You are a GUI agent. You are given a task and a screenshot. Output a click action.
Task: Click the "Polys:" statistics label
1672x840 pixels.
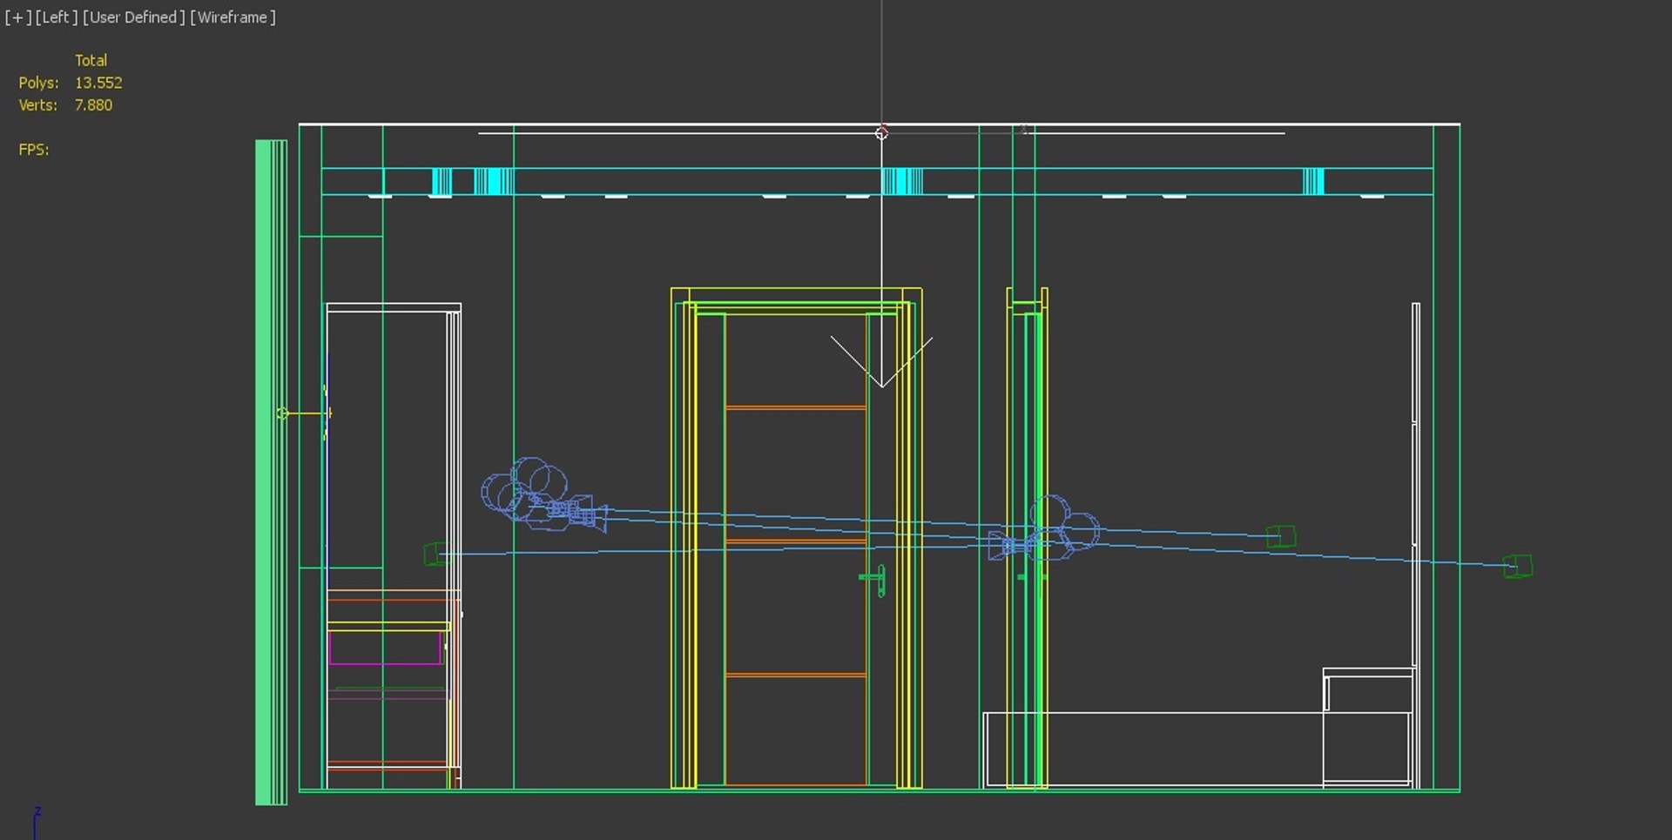point(38,83)
